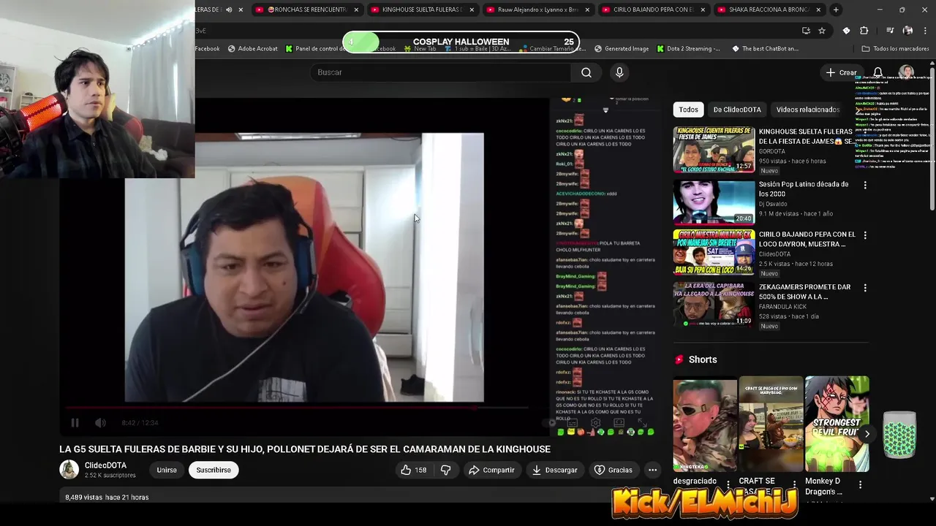Switch to Rauw Alejandro x Lyanno tab
This screenshot has height=526, width=936.
tap(537, 9)
